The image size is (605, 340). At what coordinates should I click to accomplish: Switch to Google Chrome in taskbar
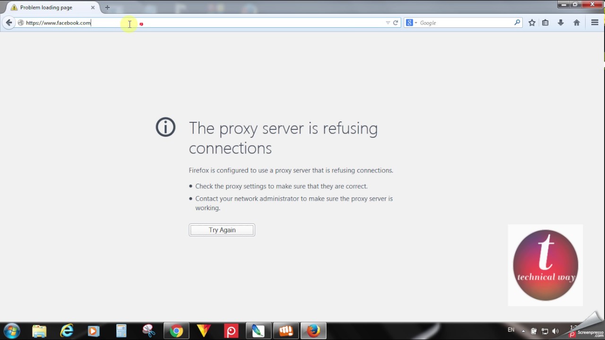click(176, 331)
